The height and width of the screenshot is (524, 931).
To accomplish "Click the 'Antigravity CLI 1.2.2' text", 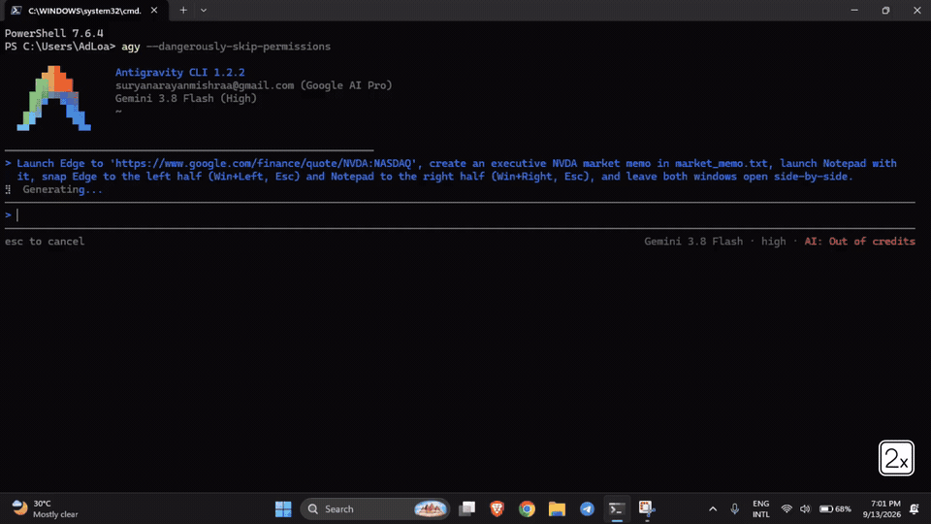I will 180,73.
